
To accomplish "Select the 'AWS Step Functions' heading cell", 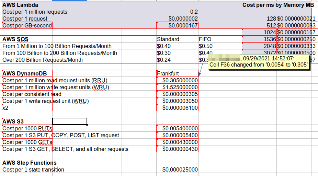I will tap(30, 163).
